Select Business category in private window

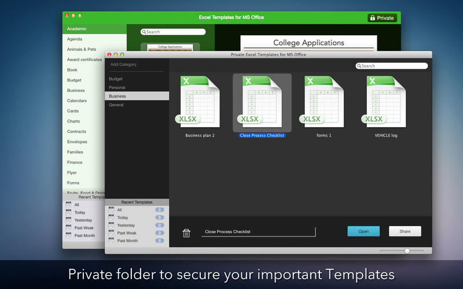click(137, 96)
